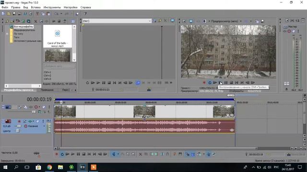Click the Paste clipboard icon in main toolbar
The width and height of the screenshot is (307, 172).
tap(48, 14)
